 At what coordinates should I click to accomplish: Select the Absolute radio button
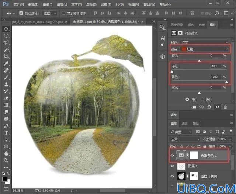(x=202, y=99)
